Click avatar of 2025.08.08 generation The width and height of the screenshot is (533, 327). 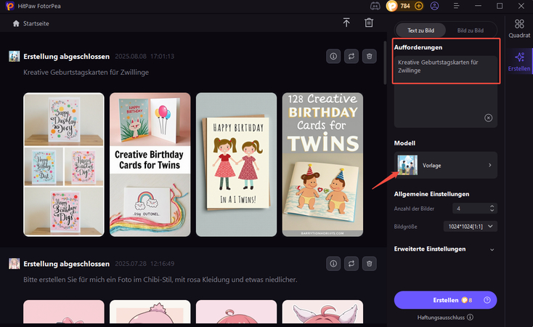(x=14, y=56)
